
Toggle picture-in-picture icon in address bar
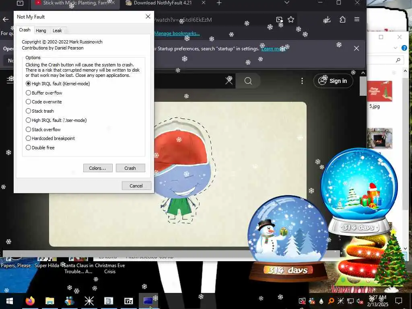[279, 19]
